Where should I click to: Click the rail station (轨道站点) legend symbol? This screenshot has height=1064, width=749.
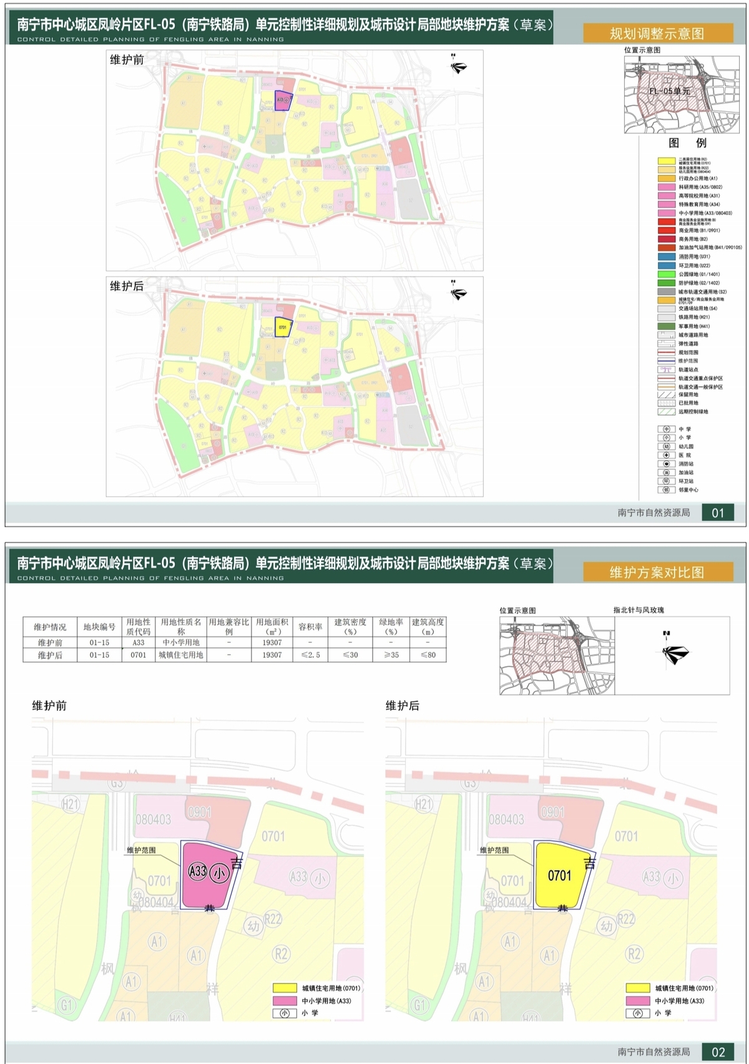pyautogui.click(x=666, y=369)
